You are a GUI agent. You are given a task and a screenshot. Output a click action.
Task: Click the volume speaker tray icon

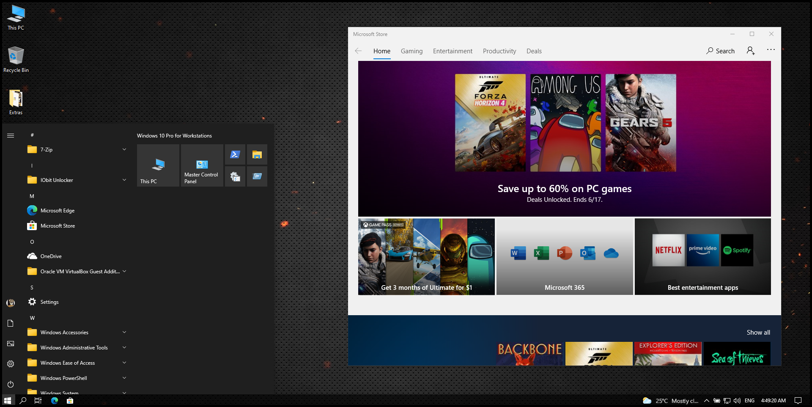(x=737, y=400)
